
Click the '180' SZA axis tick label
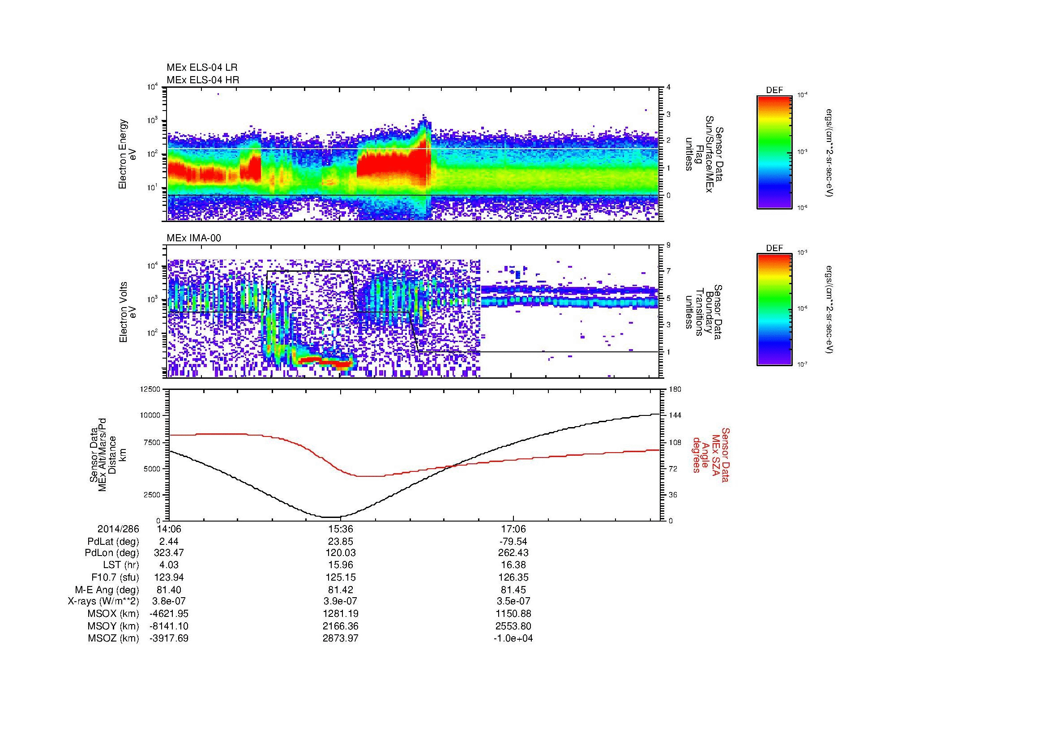point(675,389)
